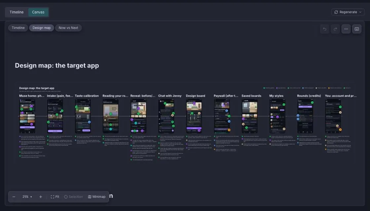Select the Reveal before/after phone mockup
Viewport: 370px width, 211px height.
click(x=138, y=116)
